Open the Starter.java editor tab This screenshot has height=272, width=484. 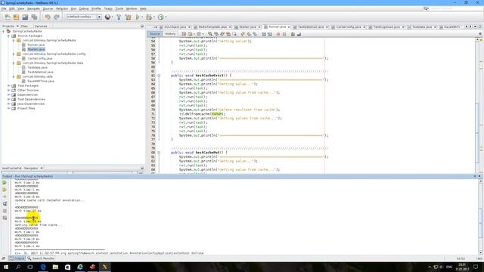click(247, 27)
